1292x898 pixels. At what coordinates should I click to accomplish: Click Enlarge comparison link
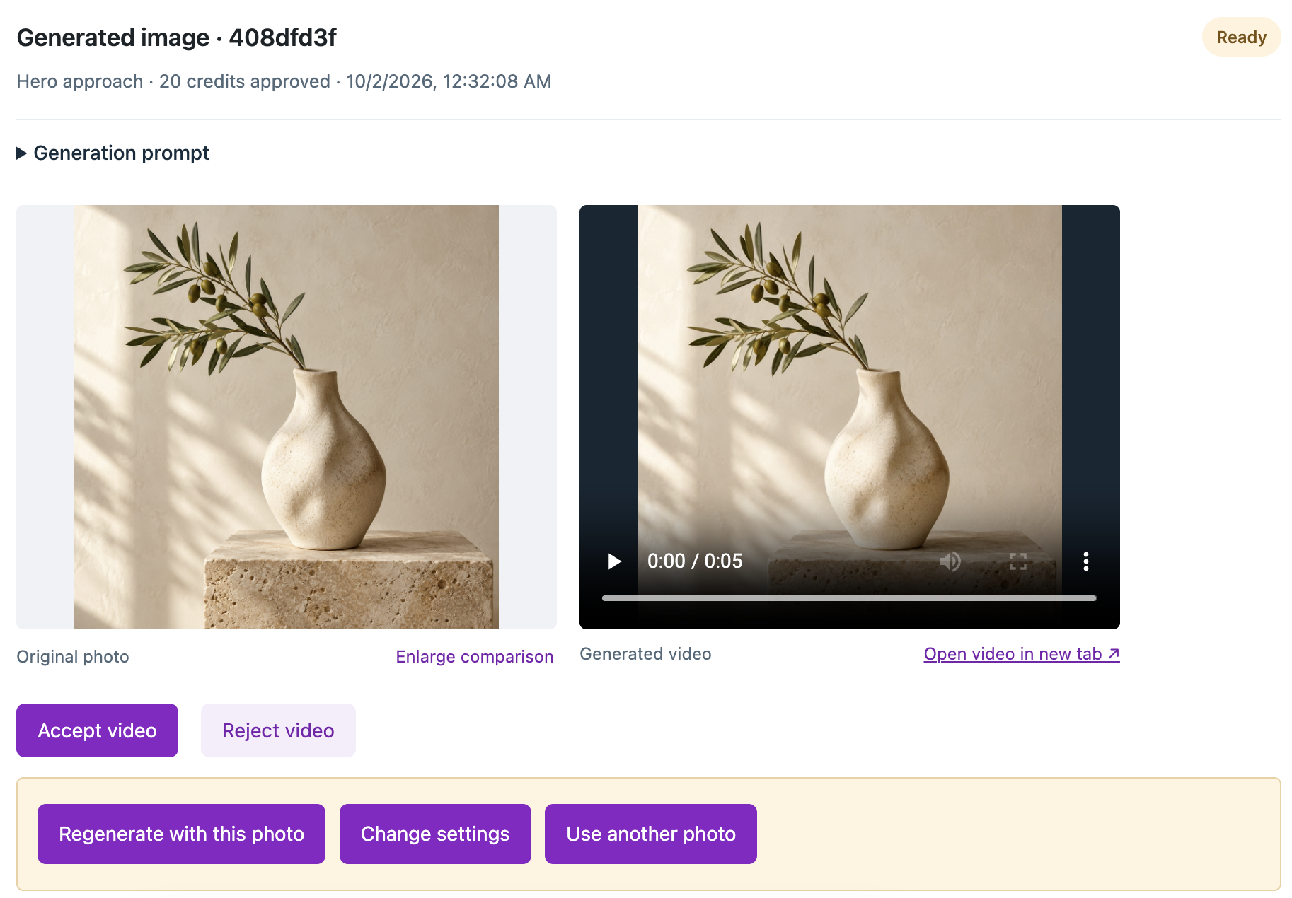[475, 657]
